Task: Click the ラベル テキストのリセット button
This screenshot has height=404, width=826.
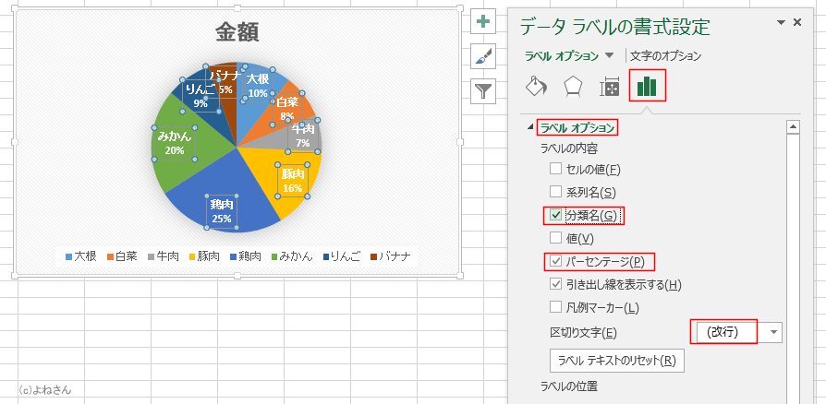Action: [617, 361]
